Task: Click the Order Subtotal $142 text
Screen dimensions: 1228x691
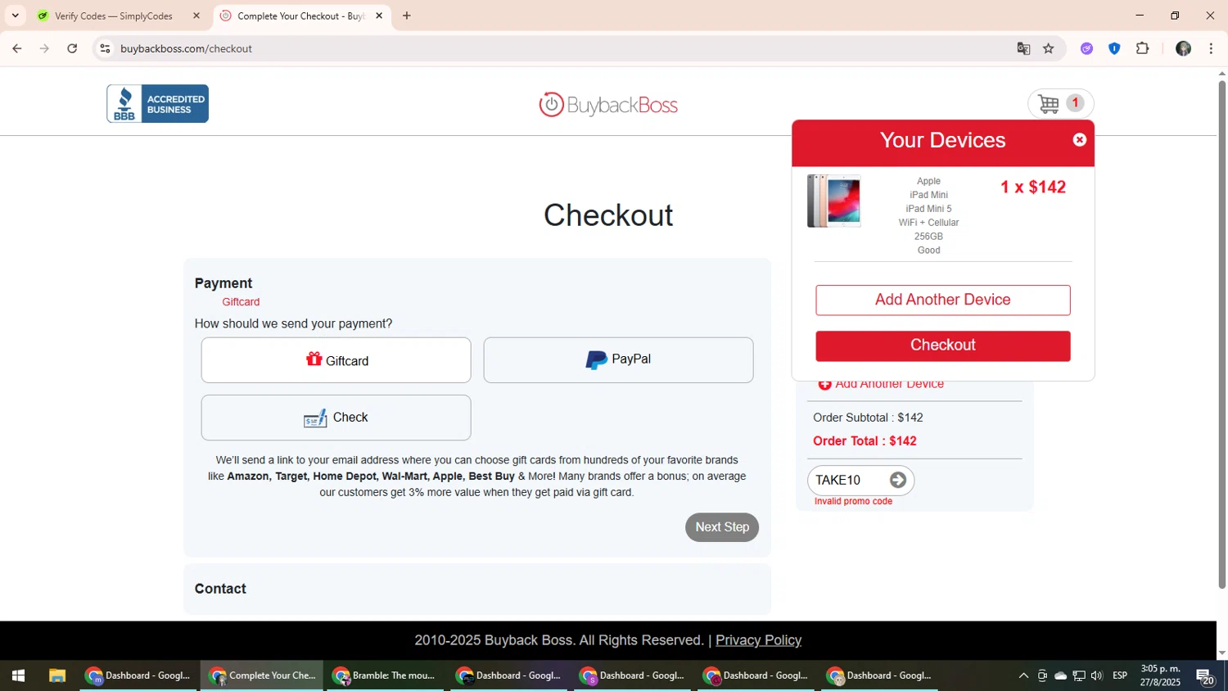Action: (x=868, y=418)
